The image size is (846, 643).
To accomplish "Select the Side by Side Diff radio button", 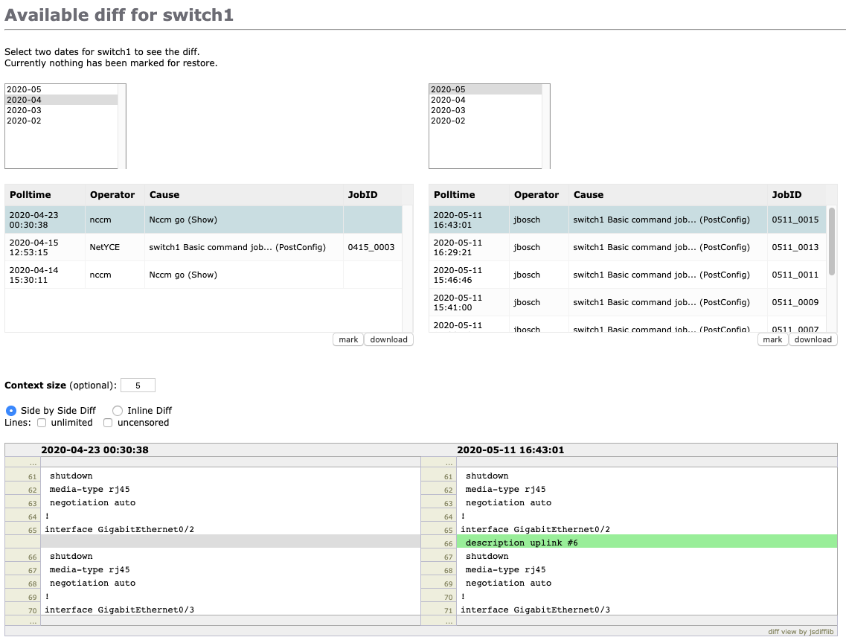I will point(11,410).
